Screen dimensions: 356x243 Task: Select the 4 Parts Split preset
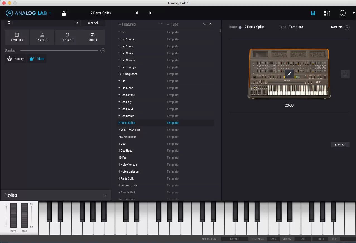166,178
